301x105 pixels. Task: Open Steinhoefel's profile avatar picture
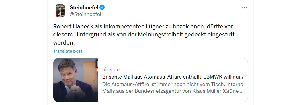tap(60, 10)
